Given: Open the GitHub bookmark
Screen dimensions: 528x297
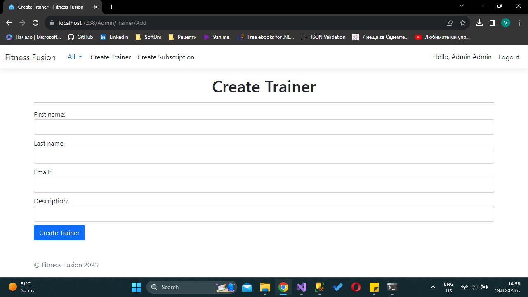Looking at the screenshot, I should tap(80, 37).
